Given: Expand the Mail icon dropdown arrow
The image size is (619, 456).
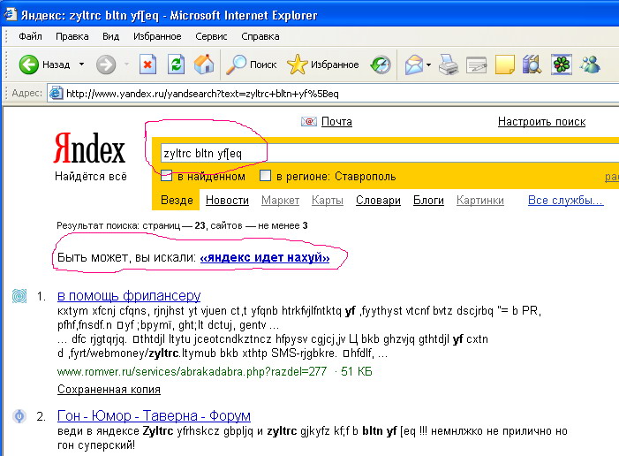Looking at the screenshot, I should click(x=429, y=65).
